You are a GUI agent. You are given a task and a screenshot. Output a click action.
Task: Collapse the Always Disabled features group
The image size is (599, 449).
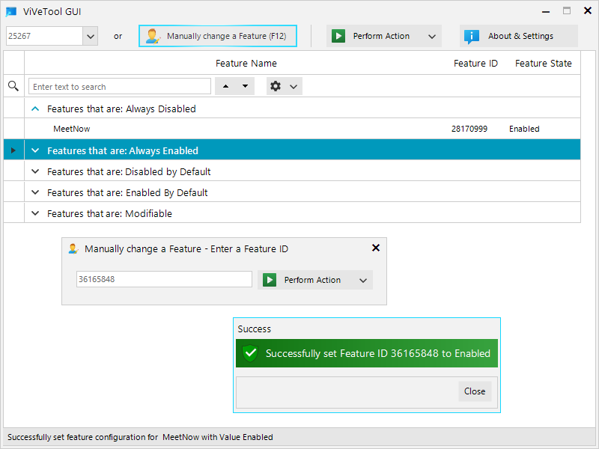[x=35, y=109]
